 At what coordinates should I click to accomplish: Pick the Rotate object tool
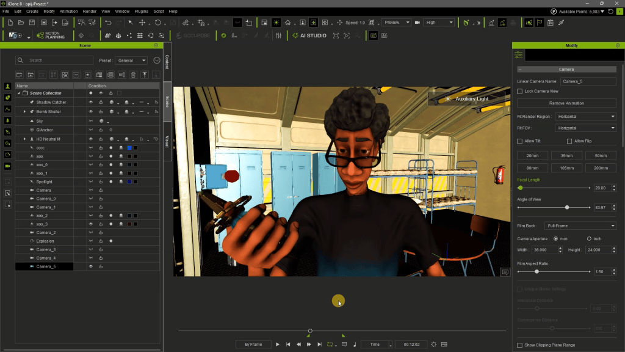[158, 23]
